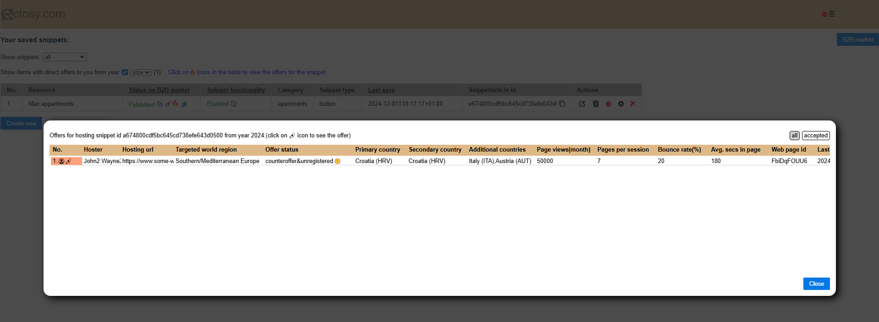Toggle the direct offers from year checkbox
Image resolution: width=879 pixels, height=322 pixels.
[x=125, y=72]
